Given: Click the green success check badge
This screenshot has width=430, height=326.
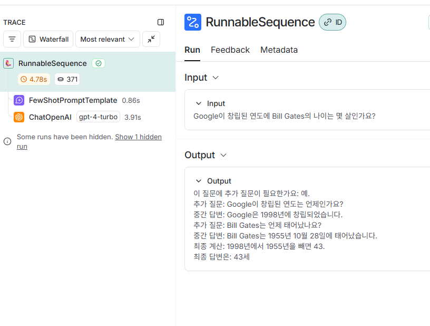Looking at the screenshot, I should [x=99, y=63].
